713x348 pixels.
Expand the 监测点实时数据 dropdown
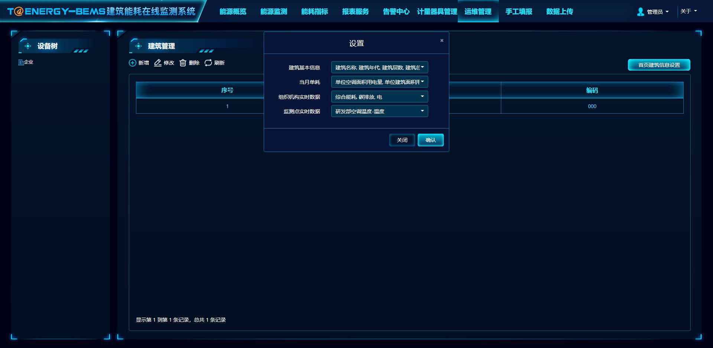tap(379, 111)
